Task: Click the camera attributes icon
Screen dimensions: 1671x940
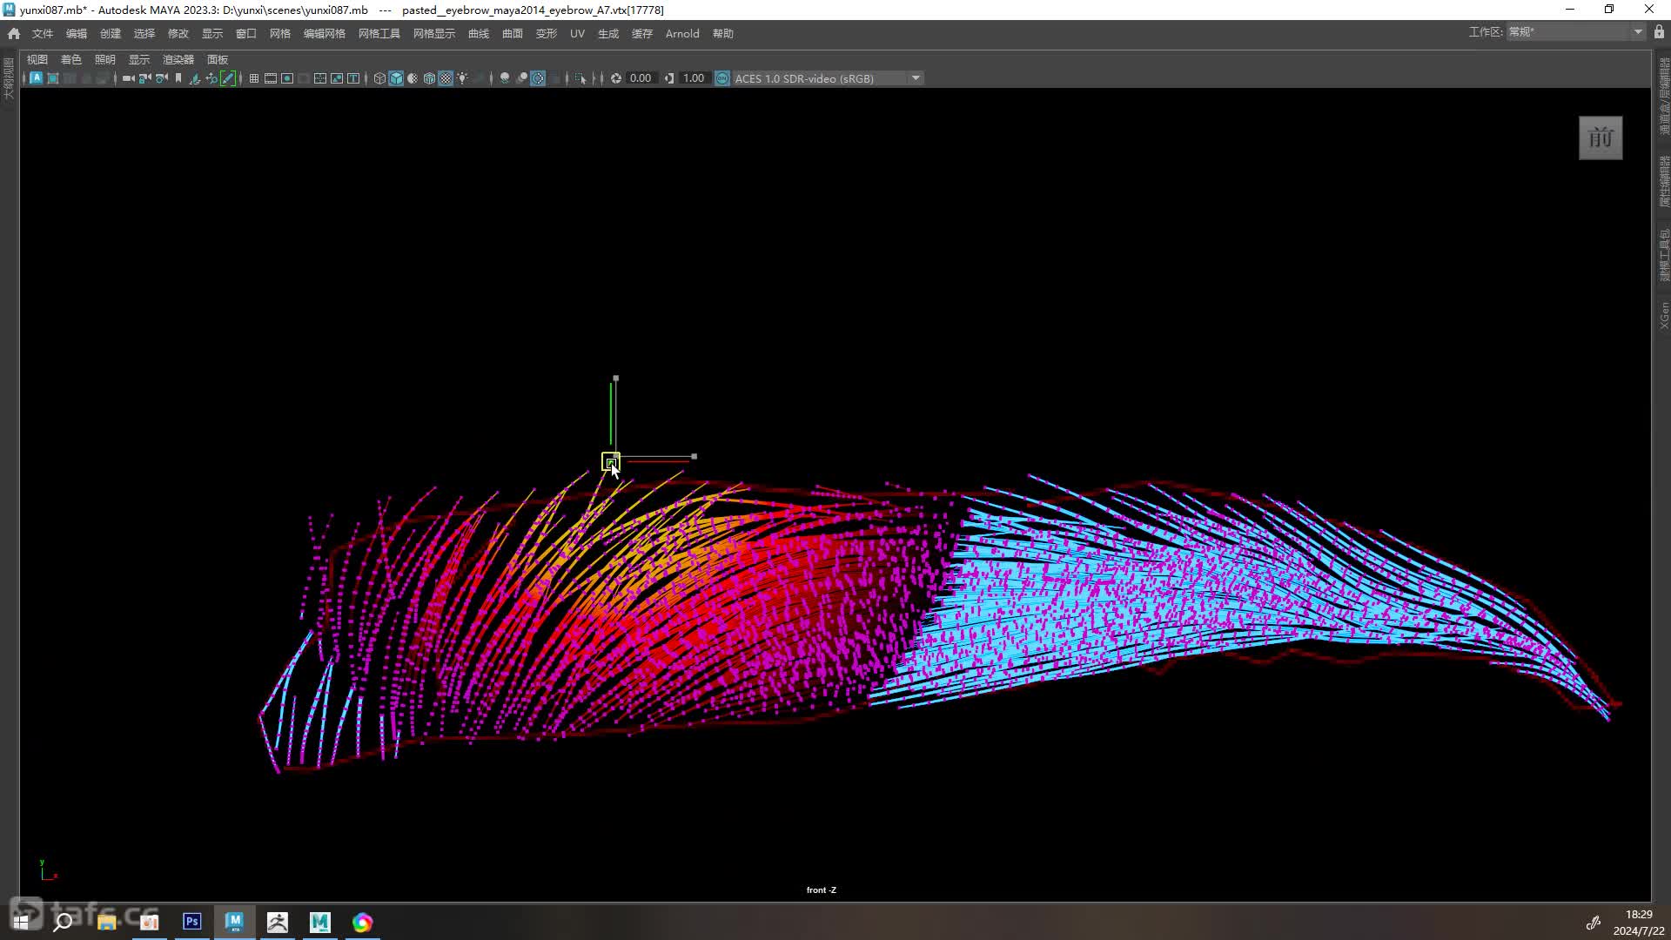Action: click(x=162, y=78)
